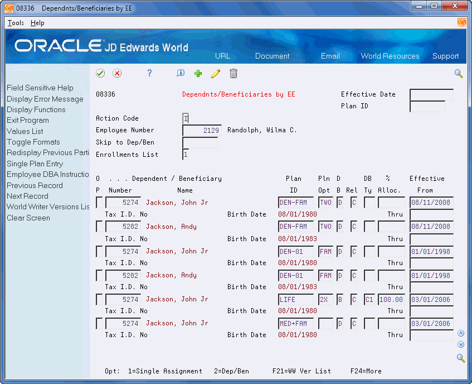The height and width of the screenshot is (384, 472).
Task: Click the Skip to Dep/Ben field
Action: point(200,142)
